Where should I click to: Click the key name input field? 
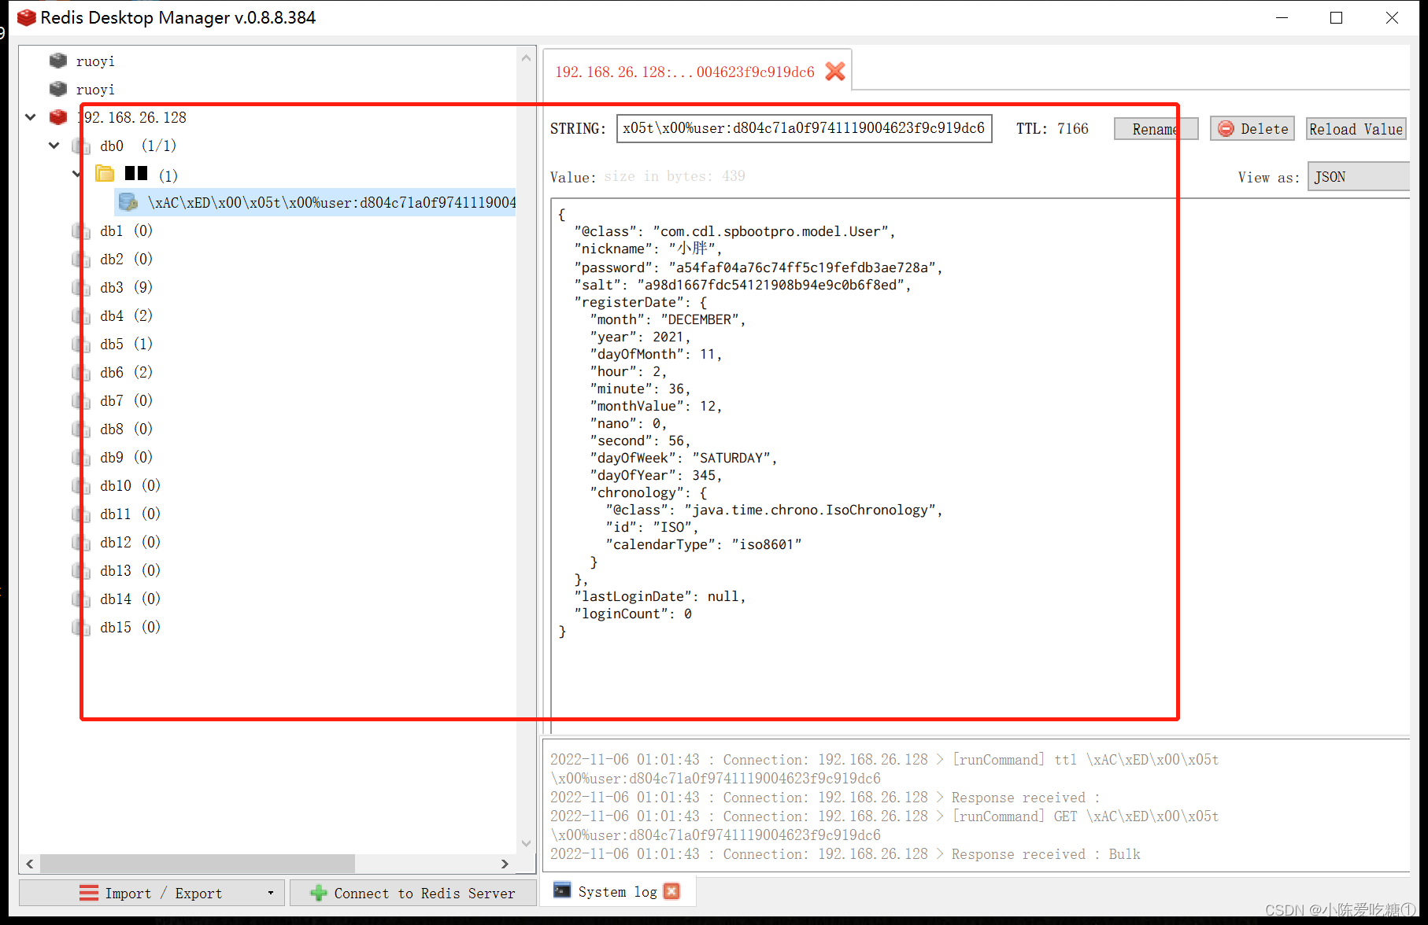(804, 128)
